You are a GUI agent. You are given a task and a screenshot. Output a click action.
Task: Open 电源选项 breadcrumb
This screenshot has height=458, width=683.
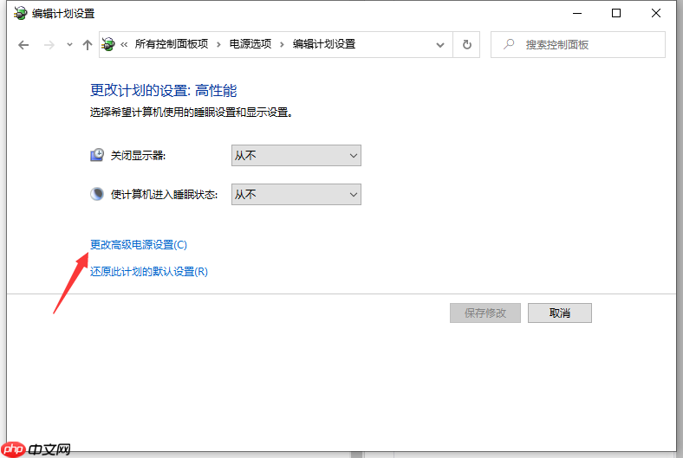[x=250, y=44]
